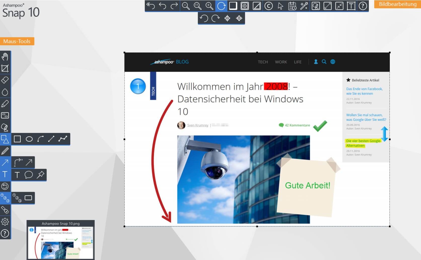The height and width of the screenshot is (260, 421).
Task: Rotate the image clockwise
Action: point(216,18)
